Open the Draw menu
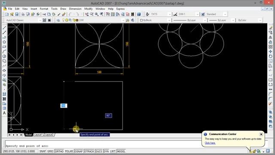275x155 pixels. pyautogui.click(x=63, y=9)
